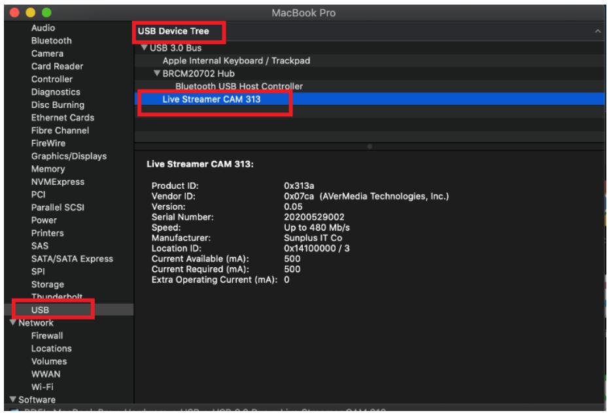Image resolution: width=609 pixels, height=413 pixels.
Task: Open Volumes under Network
Action: coord(49,361)
